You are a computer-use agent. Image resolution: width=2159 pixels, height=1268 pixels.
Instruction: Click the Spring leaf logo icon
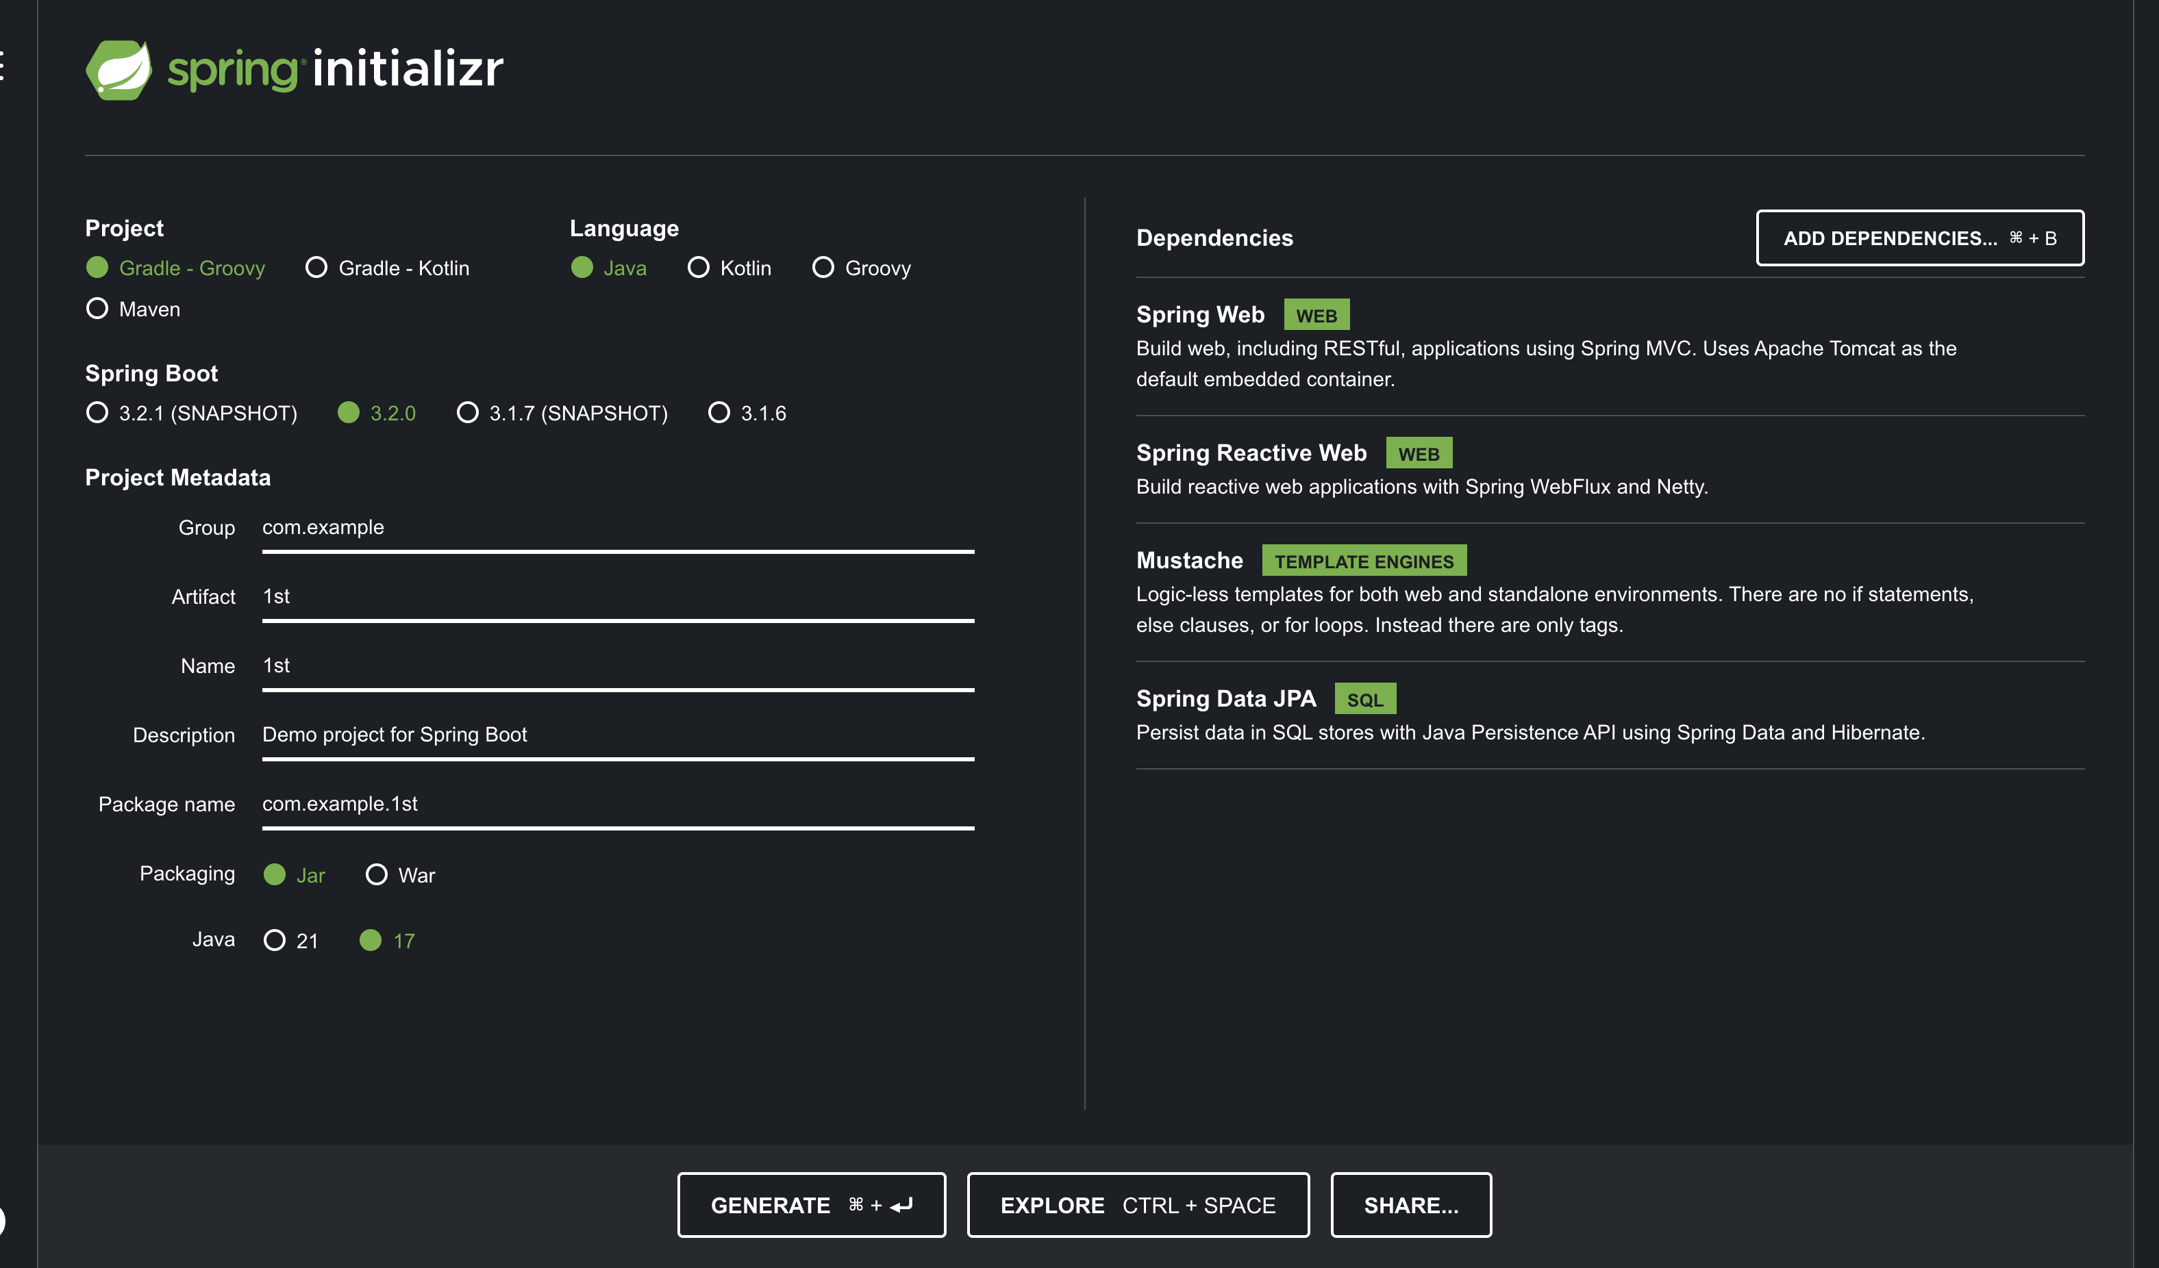coord(119,69)
